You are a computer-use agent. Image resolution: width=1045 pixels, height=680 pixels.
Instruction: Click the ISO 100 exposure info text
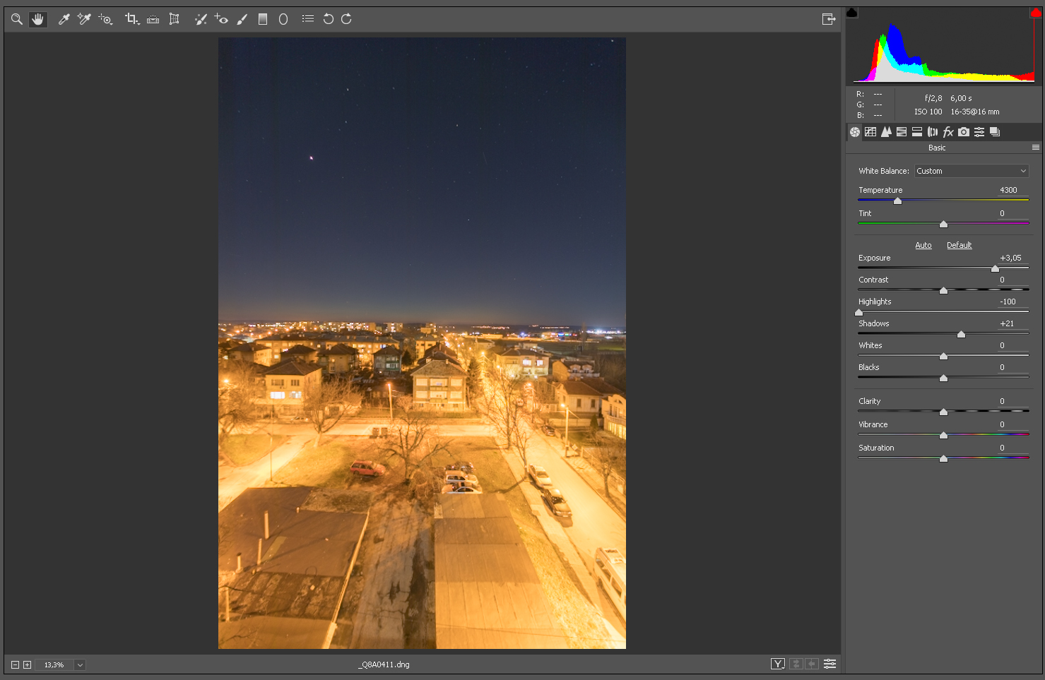(928, 112)
